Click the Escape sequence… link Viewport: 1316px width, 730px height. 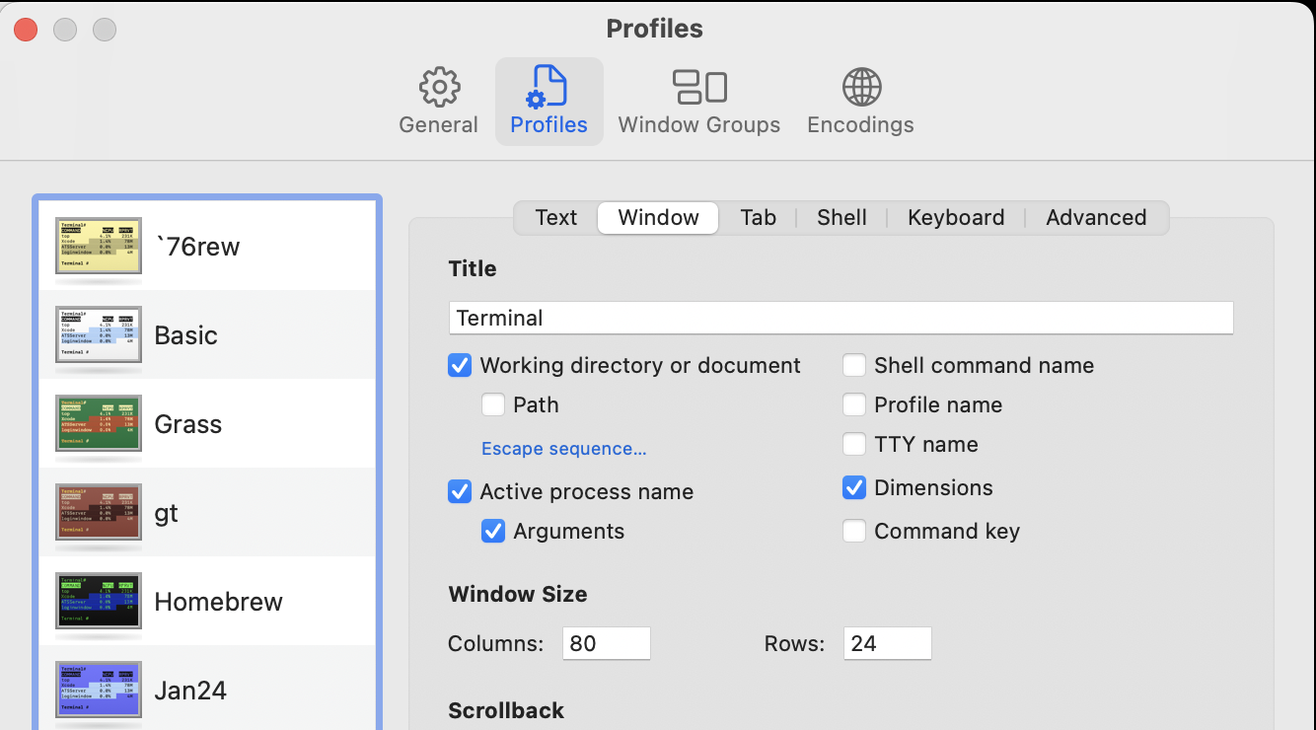563,449
